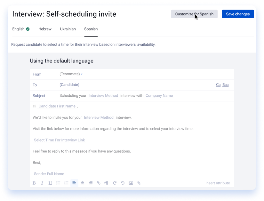Click the text 'Scheduling your' in subject
This screenshot has width=264, height=201.
tap(73, 96)
